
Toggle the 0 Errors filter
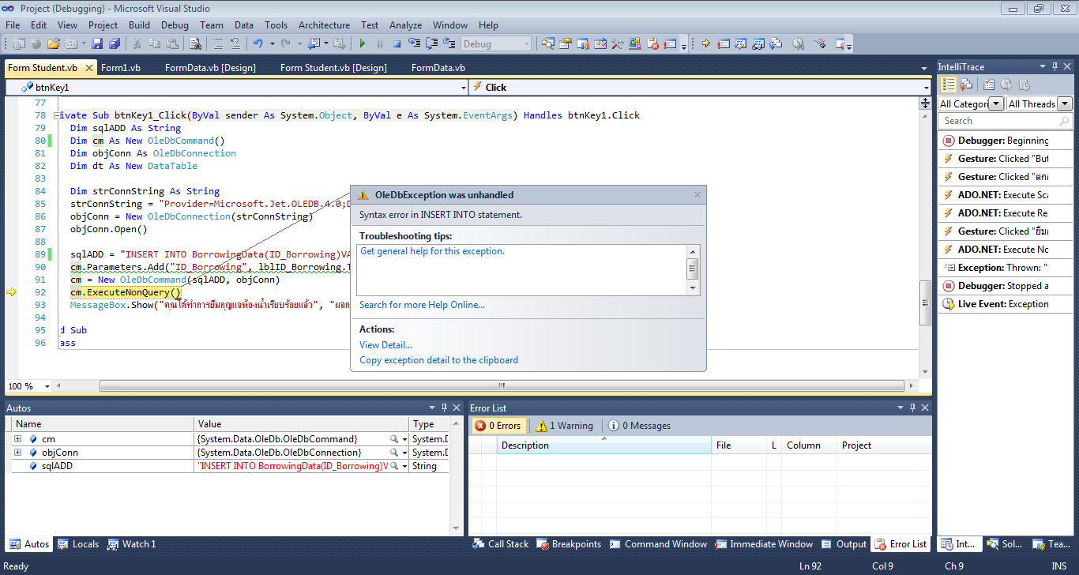pyautogui.click(x=498, y=426)
